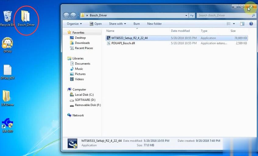Screen dimensions: 258x156
Task: Select Favorites in the navigation pane
Action: 78,33
